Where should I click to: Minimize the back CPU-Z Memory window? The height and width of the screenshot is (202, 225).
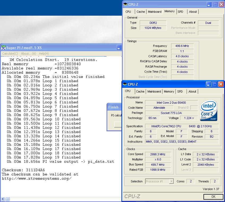pos(209,5)
